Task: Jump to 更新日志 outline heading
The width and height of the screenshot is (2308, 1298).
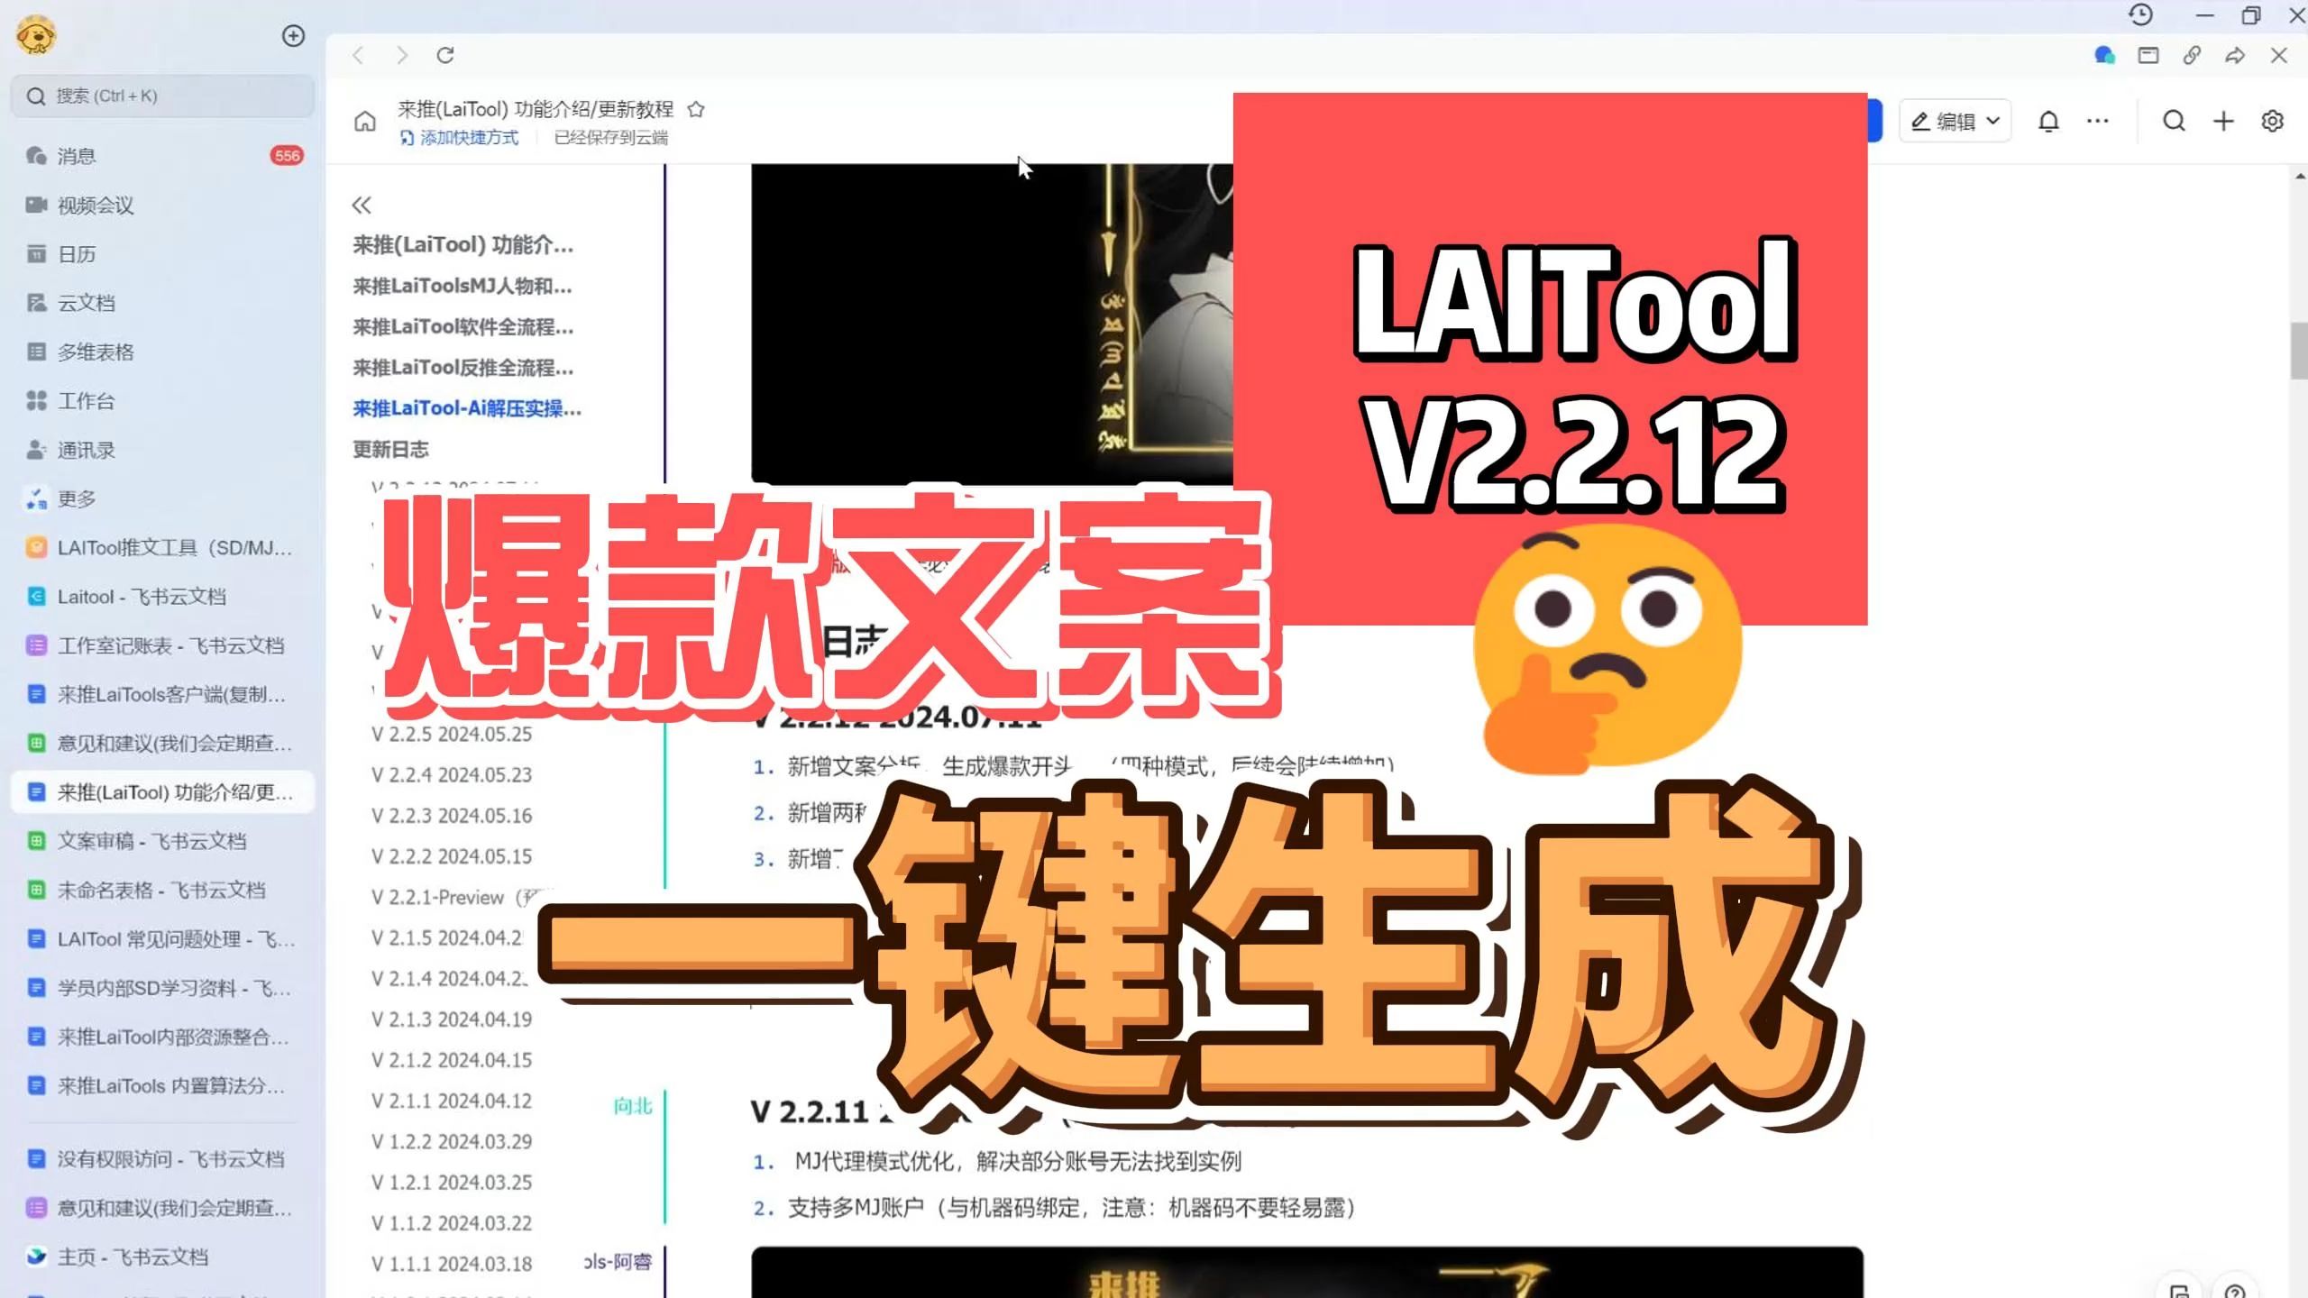Action: [x=390, y=449]
